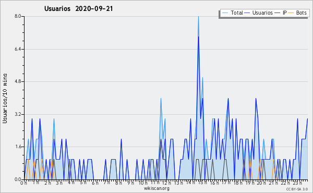
Task: Click the '3 h' x-axis label
Action: click(x=59, y=183)
